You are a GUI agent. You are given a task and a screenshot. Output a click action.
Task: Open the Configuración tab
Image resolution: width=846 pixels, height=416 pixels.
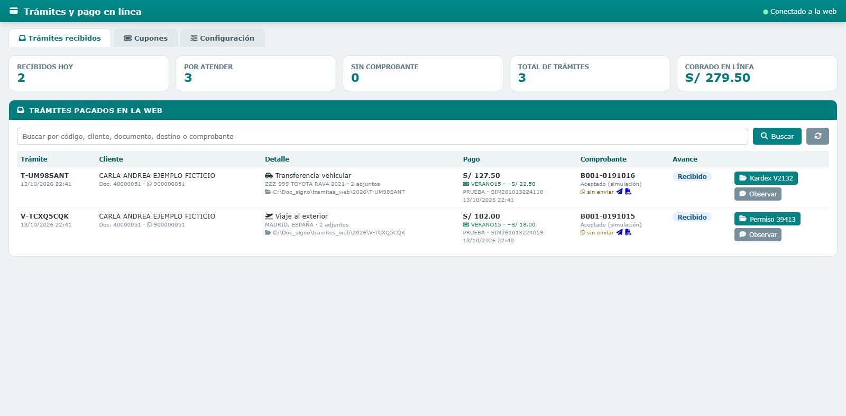222,38
